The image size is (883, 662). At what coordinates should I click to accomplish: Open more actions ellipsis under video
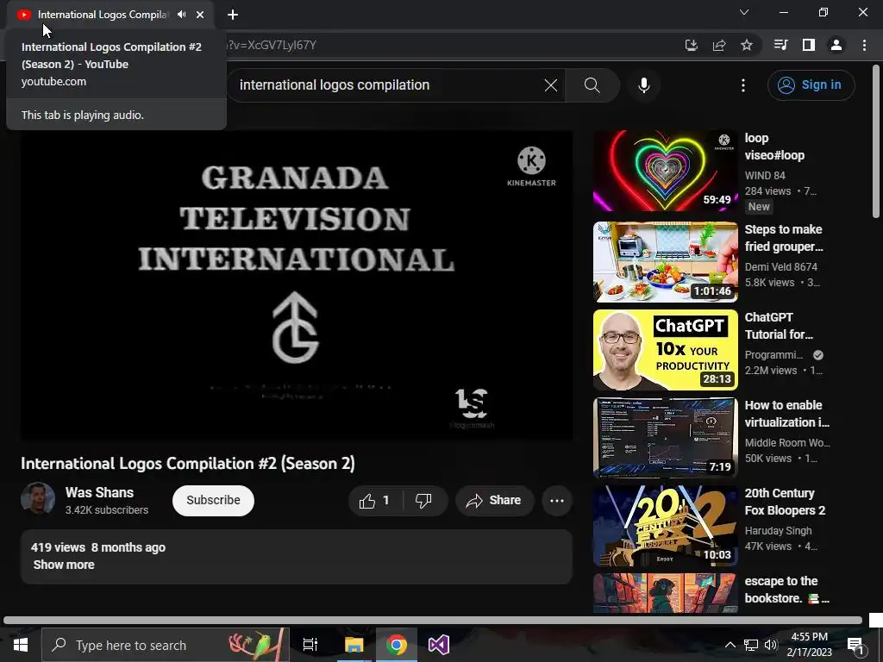pos(557,501)
